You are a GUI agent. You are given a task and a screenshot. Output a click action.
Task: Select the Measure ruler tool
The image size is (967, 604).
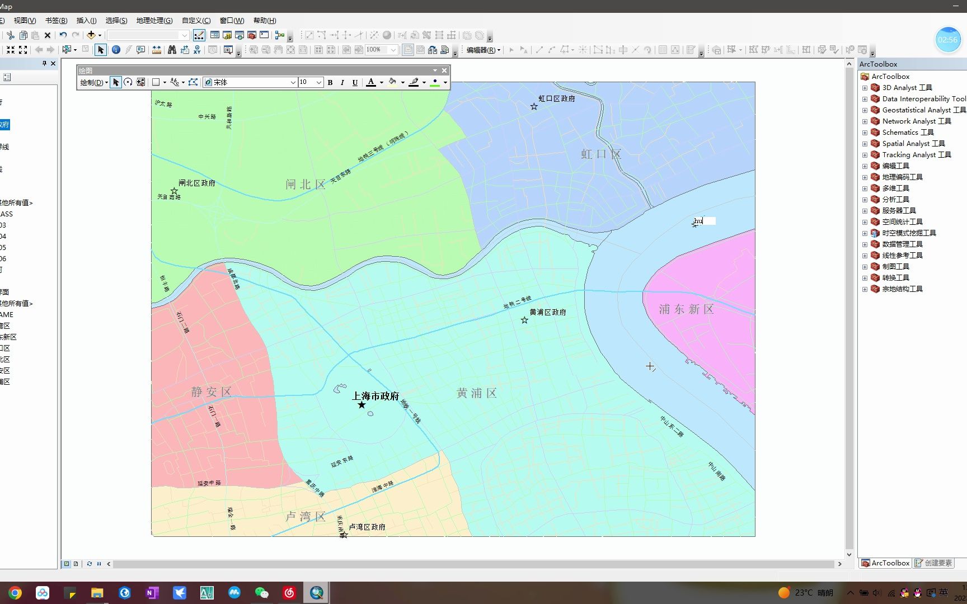click(157, 50)
